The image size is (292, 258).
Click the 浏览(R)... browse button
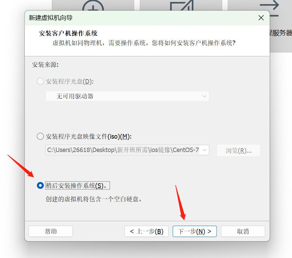pos(238,150)
